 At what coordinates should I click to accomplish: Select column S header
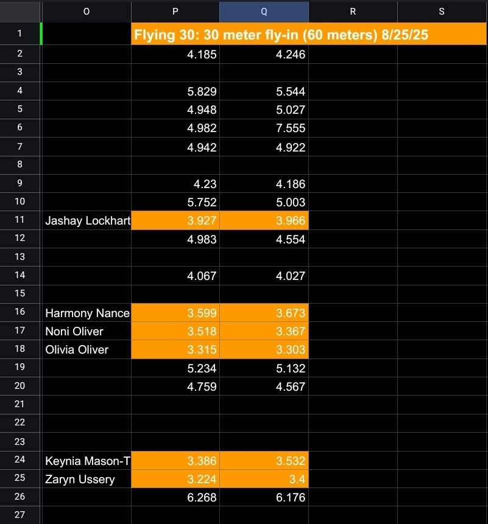pyautogui.click(x=442, y=12)
